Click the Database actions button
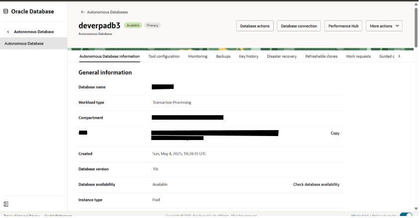The width and height of the screenshot is (420, 218). point(254,26)
